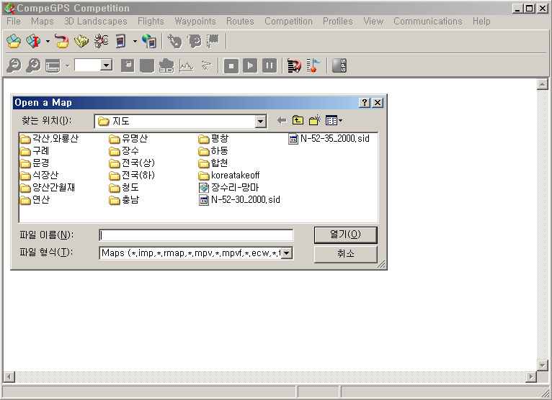The width and height of the screenshot is (552, 400).
Task: Create a new folder icon
Action: tap(315, 121)
